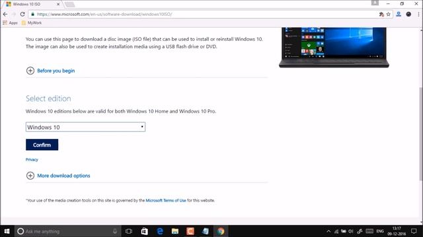Image resolution: width=423 pixels, height=237 pixels.
Task: Reload the page with the refresh icon
Action: 22,14
